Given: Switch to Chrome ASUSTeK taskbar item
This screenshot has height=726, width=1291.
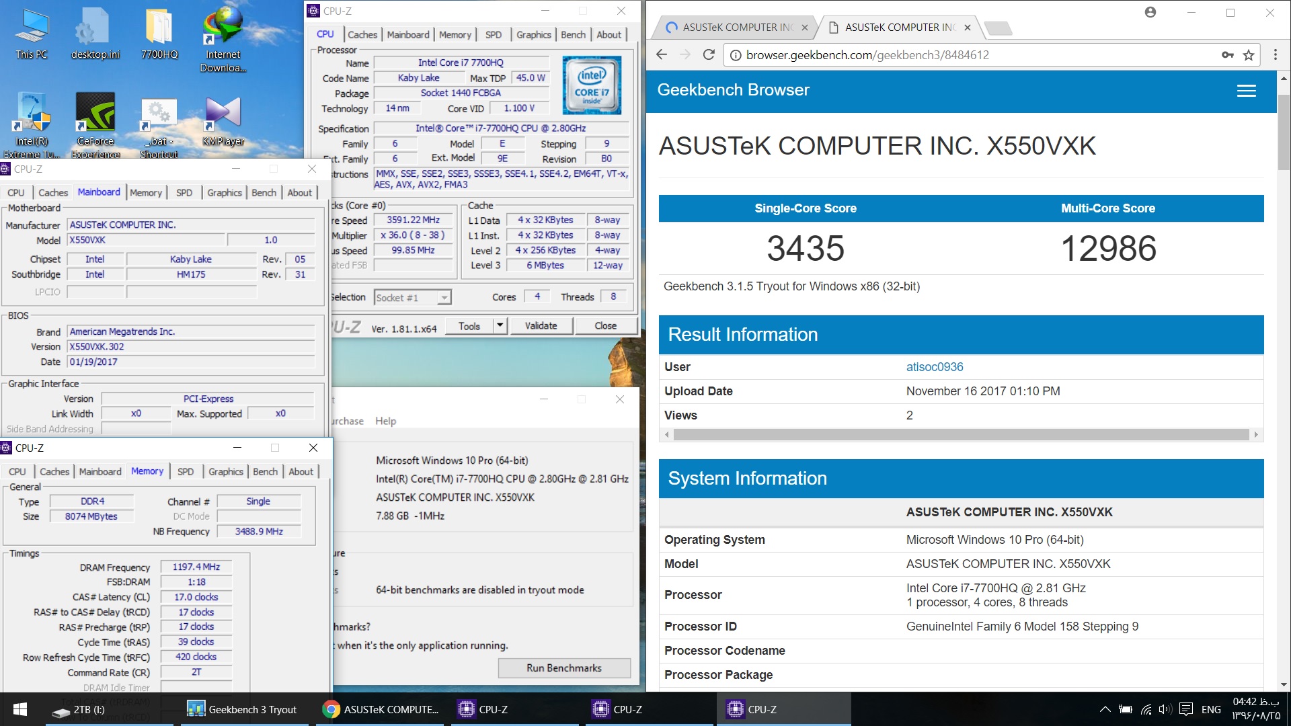Looking at the screenshot, I should 380,709.
